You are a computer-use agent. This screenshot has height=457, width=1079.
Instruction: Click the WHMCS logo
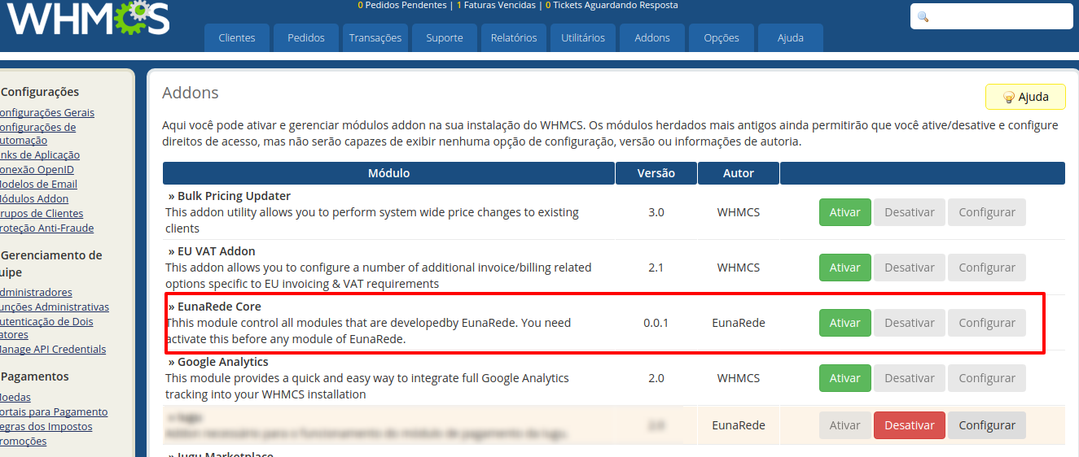(88, 20)
